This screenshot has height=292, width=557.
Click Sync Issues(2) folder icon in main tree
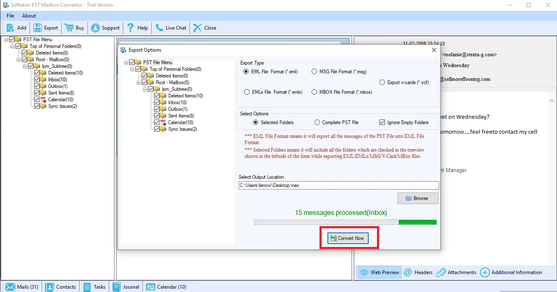(43, 106)
